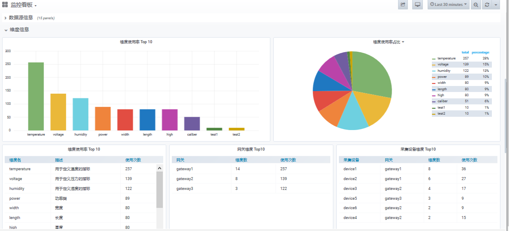The image size is (509, 231).
Task: Refresh the dashboard data
Action: (487, 5)
